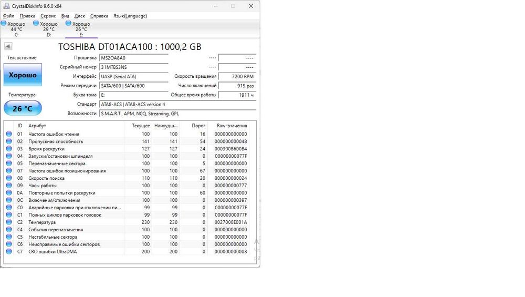Select the Повторные попытки раскрутки attribute text
Image resolution: width=525 pixels, height=297 pixels.
62,193
